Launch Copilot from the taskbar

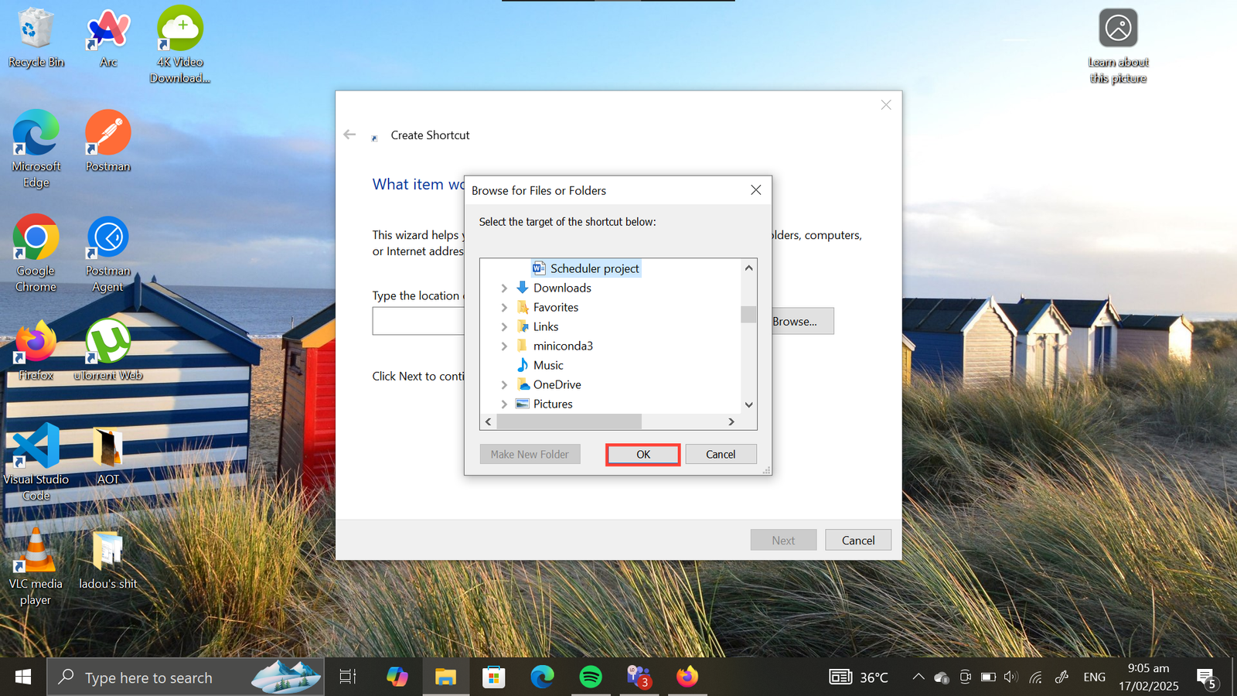coord(397,677)
